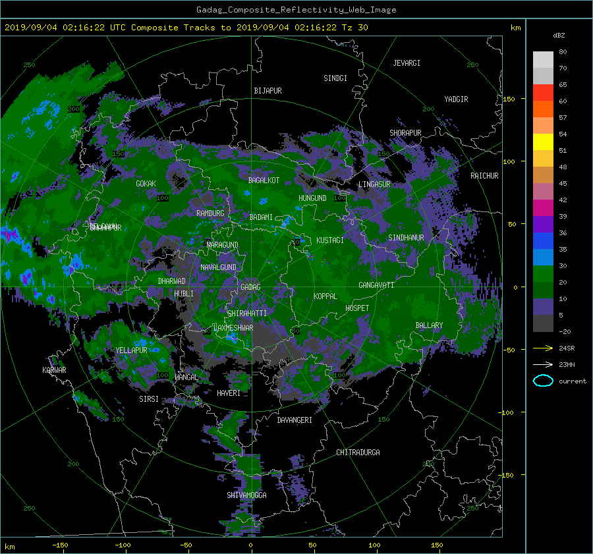Click the SINDHANUR city label
The image size is (593, 554).
406,238
